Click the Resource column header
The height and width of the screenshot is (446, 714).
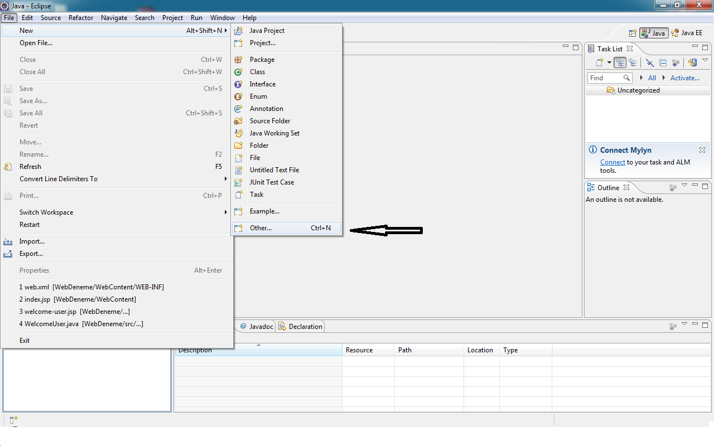click(x=368, y=350)
